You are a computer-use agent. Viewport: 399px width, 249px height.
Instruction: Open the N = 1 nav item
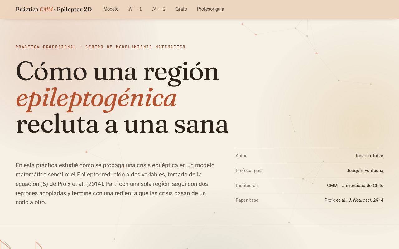click(135, 9)
